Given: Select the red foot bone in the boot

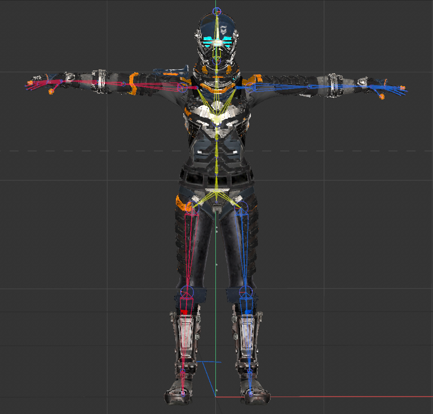Looking at the screenshot, I should click(183, 383).
